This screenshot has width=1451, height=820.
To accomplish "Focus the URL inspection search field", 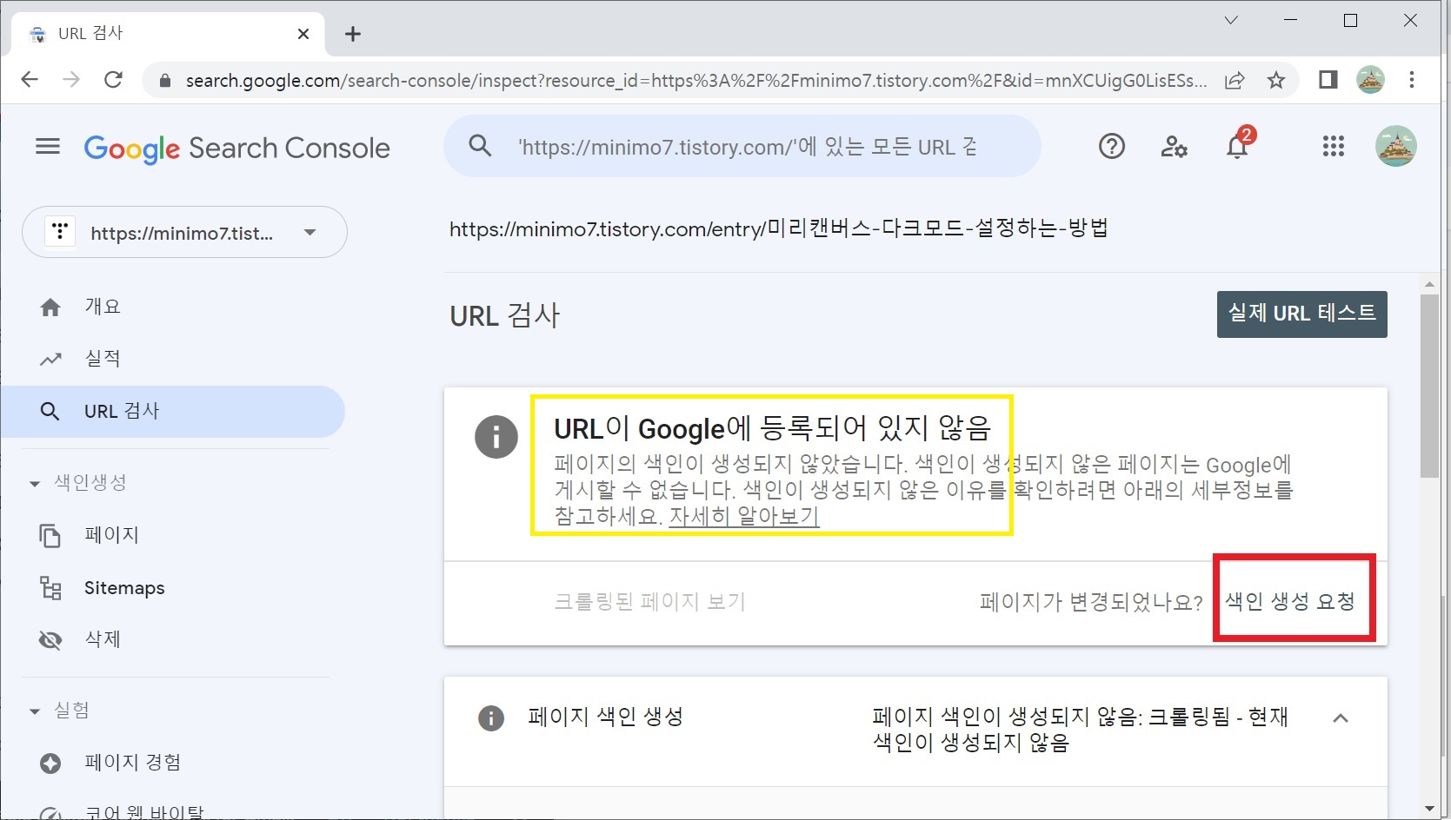I will point(743,146).
